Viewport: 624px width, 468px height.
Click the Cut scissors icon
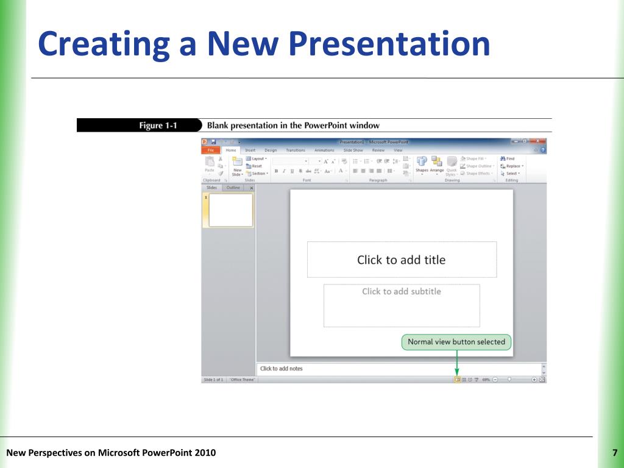point(221,158)
